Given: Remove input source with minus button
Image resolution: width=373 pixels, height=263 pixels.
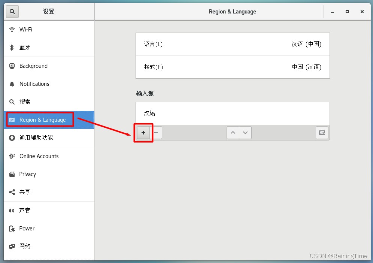Looking at the screenshot, I should pos(156,133).
